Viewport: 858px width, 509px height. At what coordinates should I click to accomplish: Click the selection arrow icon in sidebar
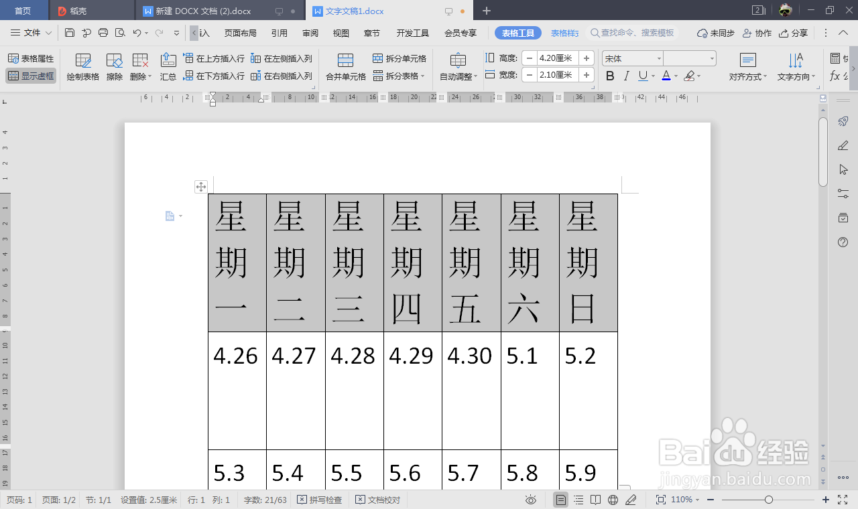point(843,169)
